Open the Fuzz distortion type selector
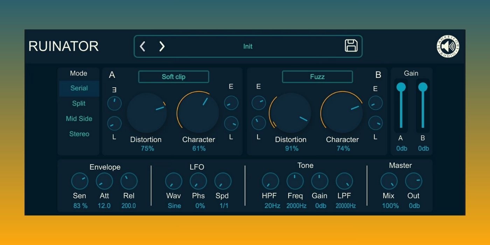The image size is (490, 245). pos(317,77)
